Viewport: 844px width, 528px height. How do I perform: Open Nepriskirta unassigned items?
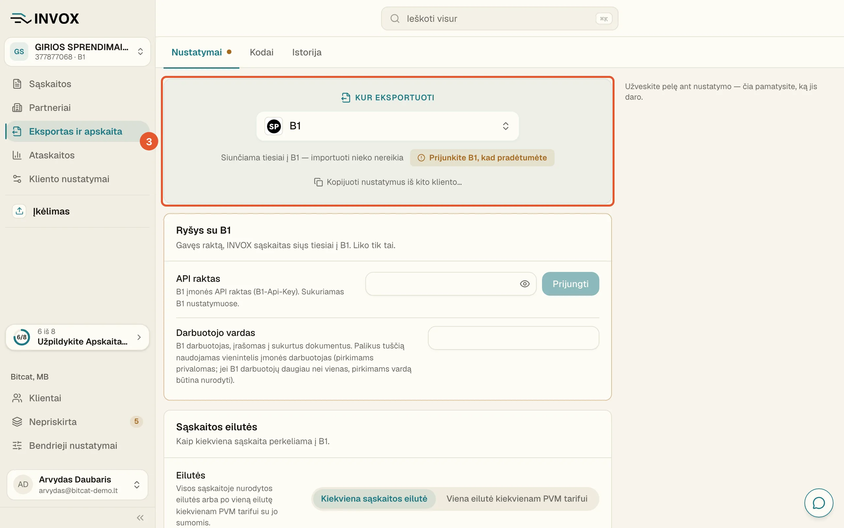pos(77,422)
